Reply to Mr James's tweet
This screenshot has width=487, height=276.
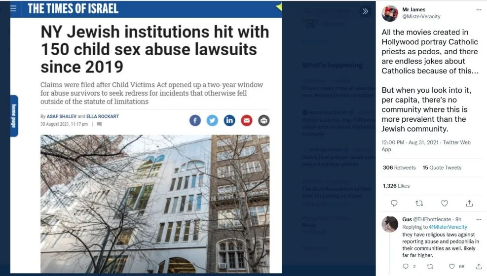point(394,203)
